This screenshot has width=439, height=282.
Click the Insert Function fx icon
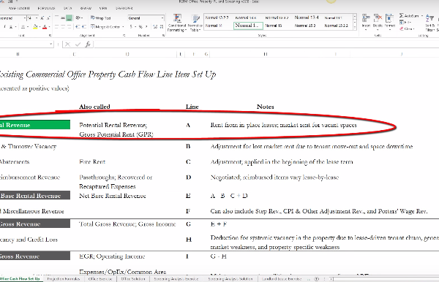88,44
